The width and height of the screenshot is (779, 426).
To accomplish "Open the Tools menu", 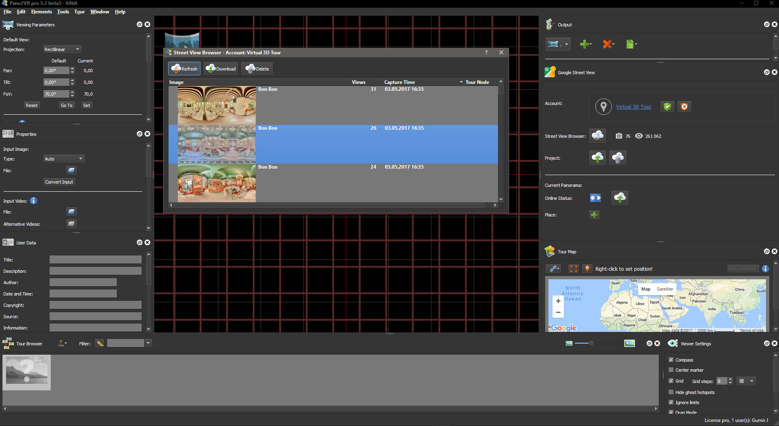I will (63, 12).
